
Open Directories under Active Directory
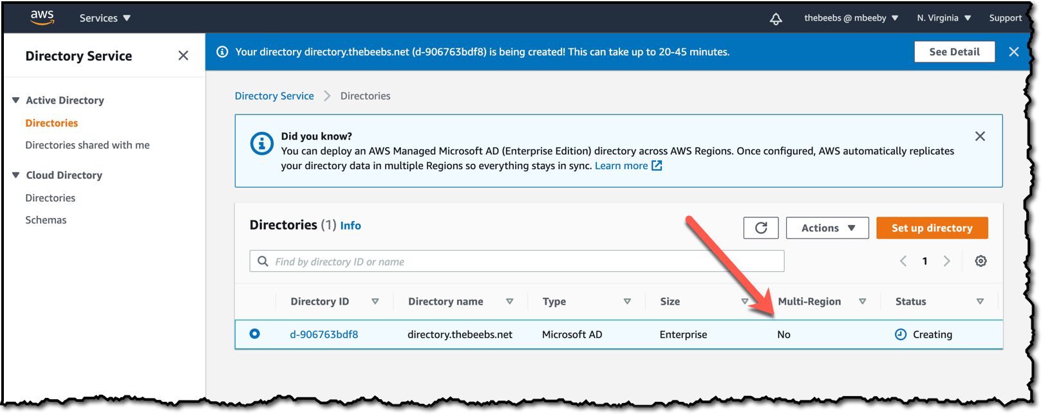coord(52,123)
